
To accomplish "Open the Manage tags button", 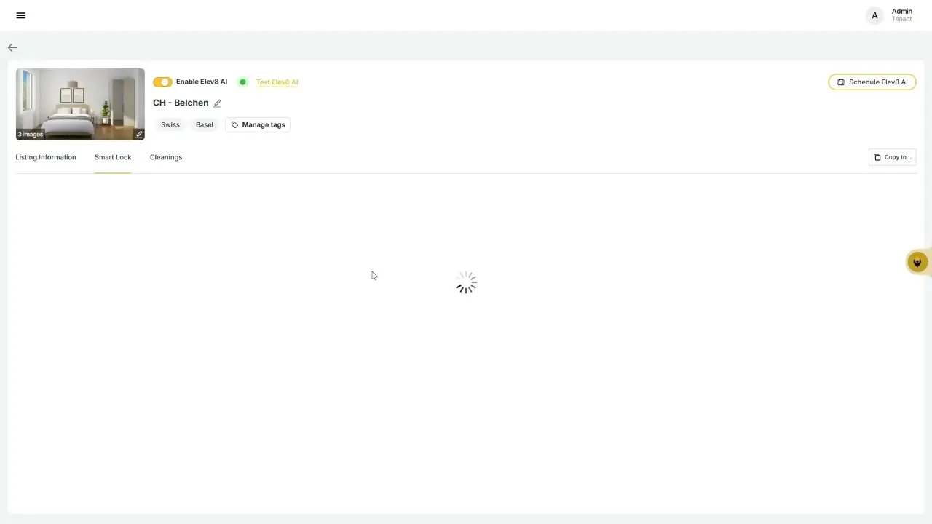I will tap(258, 125).
